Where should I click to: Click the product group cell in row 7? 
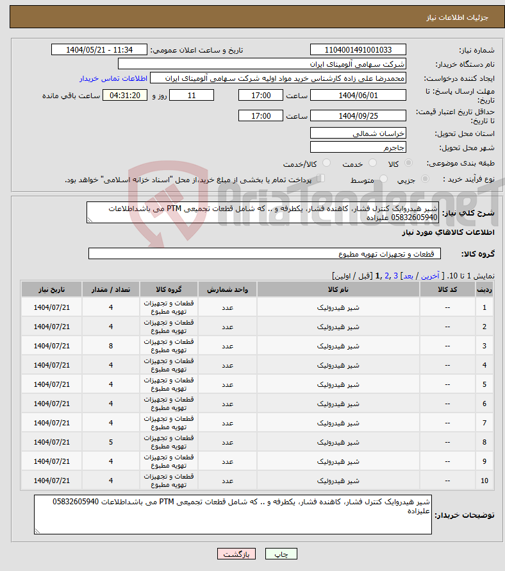click(x=169, y=423)
